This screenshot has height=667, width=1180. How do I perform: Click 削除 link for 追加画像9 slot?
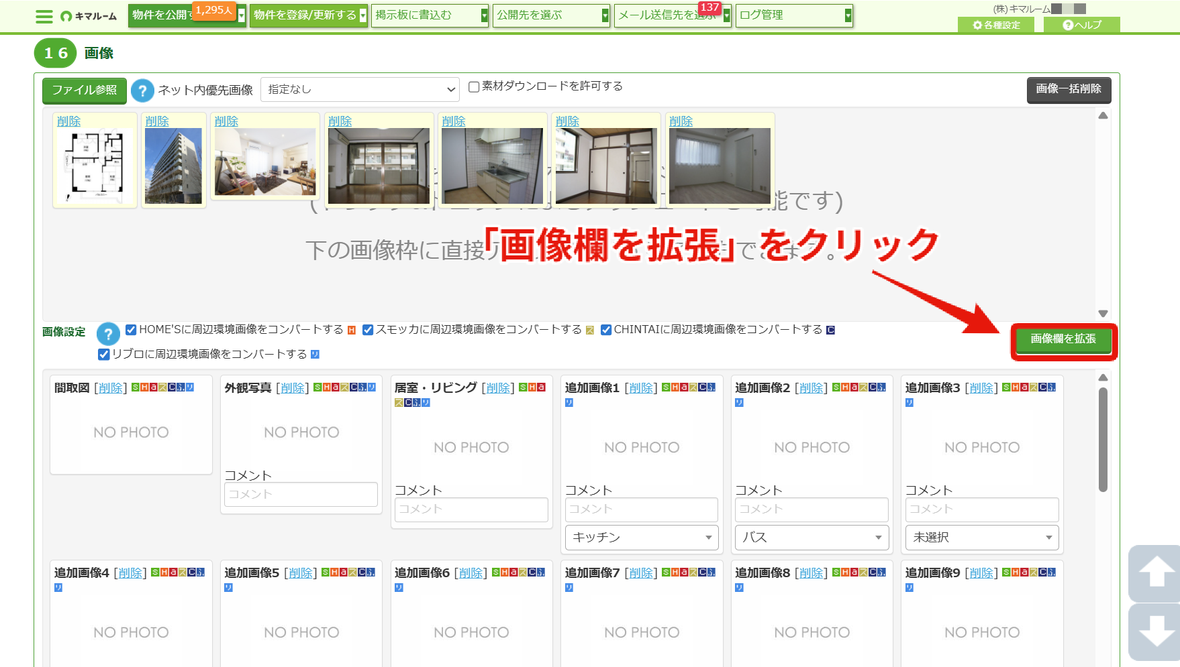pyautogui.click(x=981, y=573)
